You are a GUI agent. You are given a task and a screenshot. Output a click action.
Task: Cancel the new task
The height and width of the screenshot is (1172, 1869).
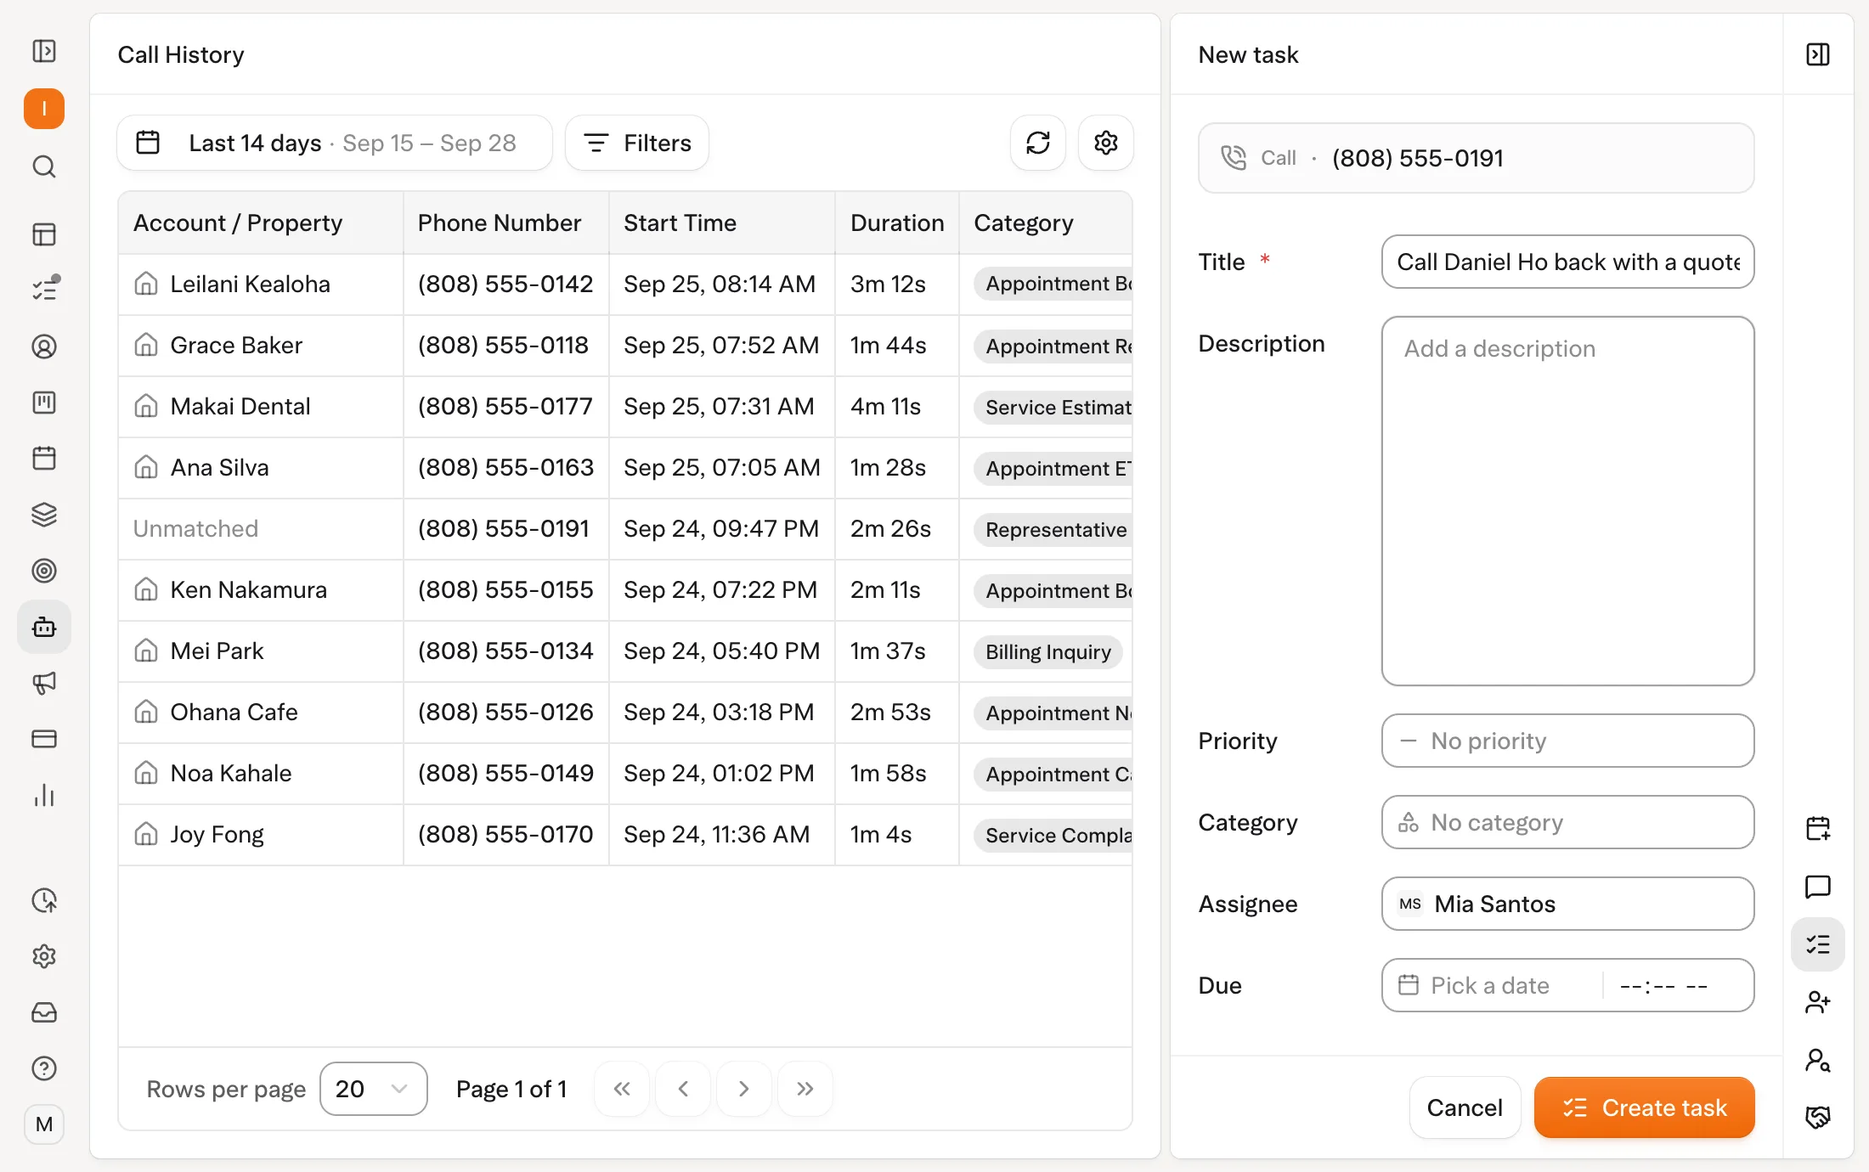point(1465,1107)
